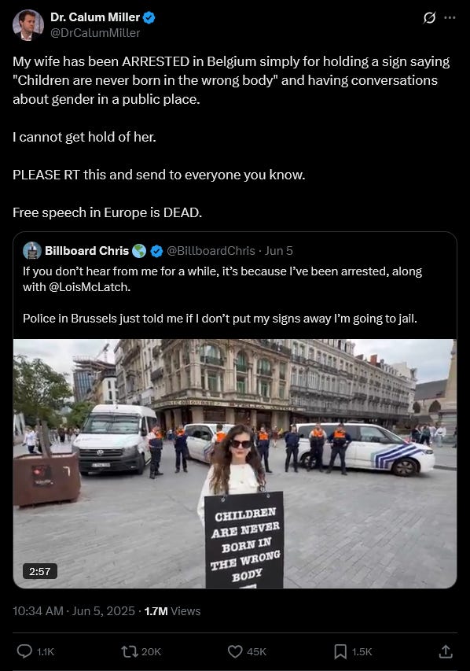Like the post with heart icon

(x=235, y=651)
